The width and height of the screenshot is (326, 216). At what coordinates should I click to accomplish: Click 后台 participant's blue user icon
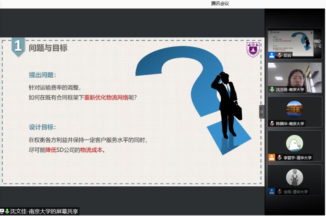[271, 55]
